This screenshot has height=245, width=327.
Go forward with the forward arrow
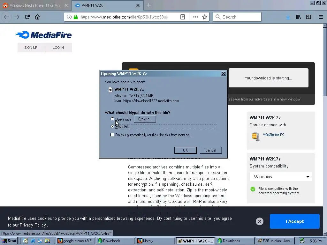(17, 17)
